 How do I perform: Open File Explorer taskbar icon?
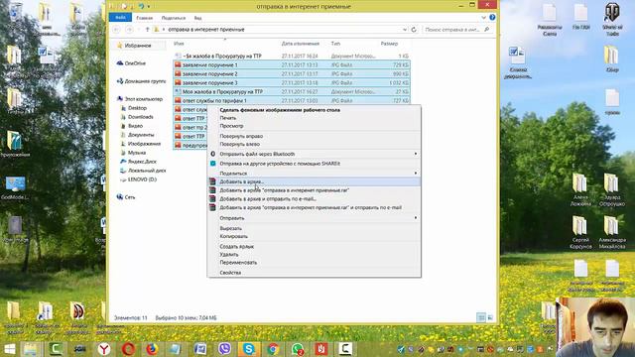[31, 348]
